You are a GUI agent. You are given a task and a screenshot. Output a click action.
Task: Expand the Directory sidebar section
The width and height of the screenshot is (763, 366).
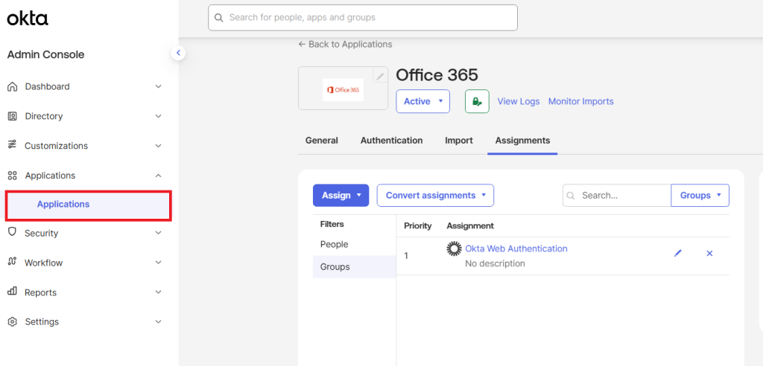158,117
